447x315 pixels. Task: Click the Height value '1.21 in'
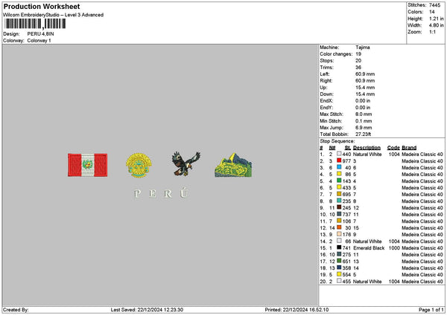coord(436,19)
